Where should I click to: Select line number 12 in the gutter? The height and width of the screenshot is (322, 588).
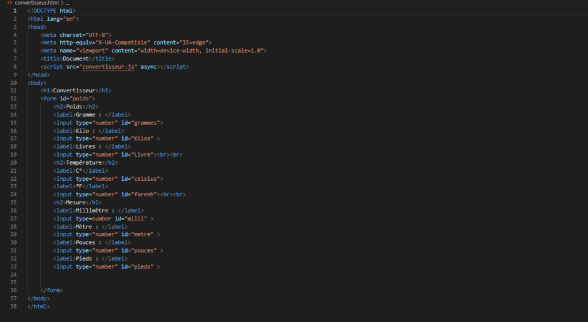[14, 99]
